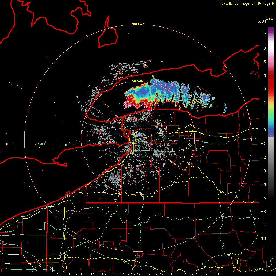The image size is (276, 276).
Task: Click the 50 NMI range ring label
Action: (138, 81)
